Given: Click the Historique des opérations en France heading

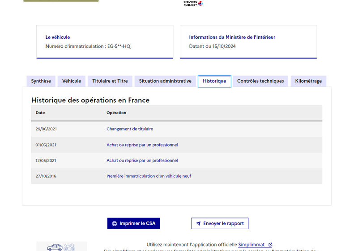Looking at the screenshot, I should (x=90, y=100).
